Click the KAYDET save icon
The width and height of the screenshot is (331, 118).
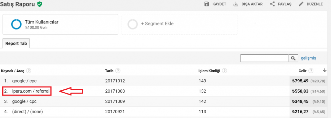pos(207,4)
